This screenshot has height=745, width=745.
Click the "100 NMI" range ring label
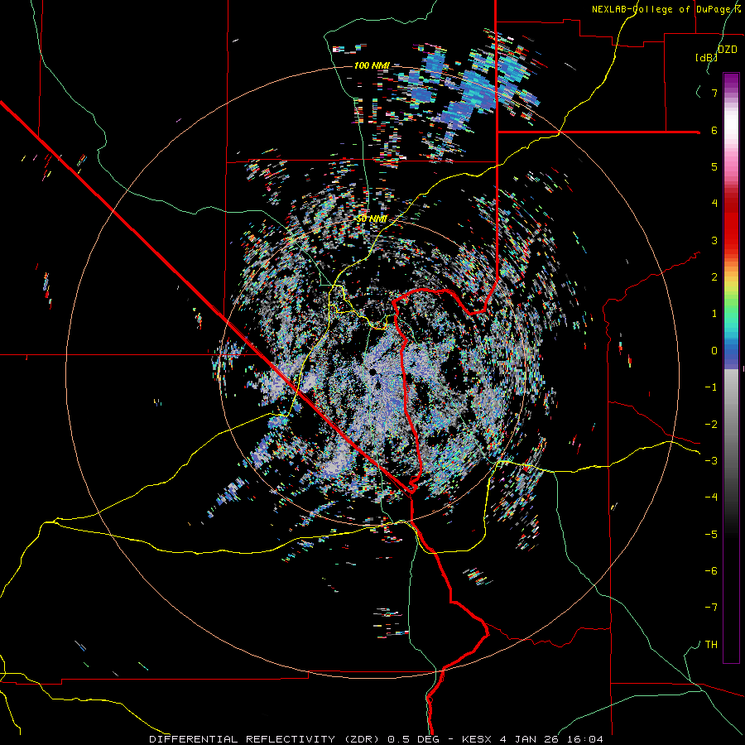click(x=372, y=65)
